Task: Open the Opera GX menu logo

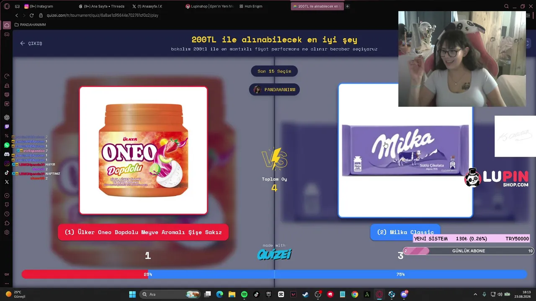Action: (7, 6)
